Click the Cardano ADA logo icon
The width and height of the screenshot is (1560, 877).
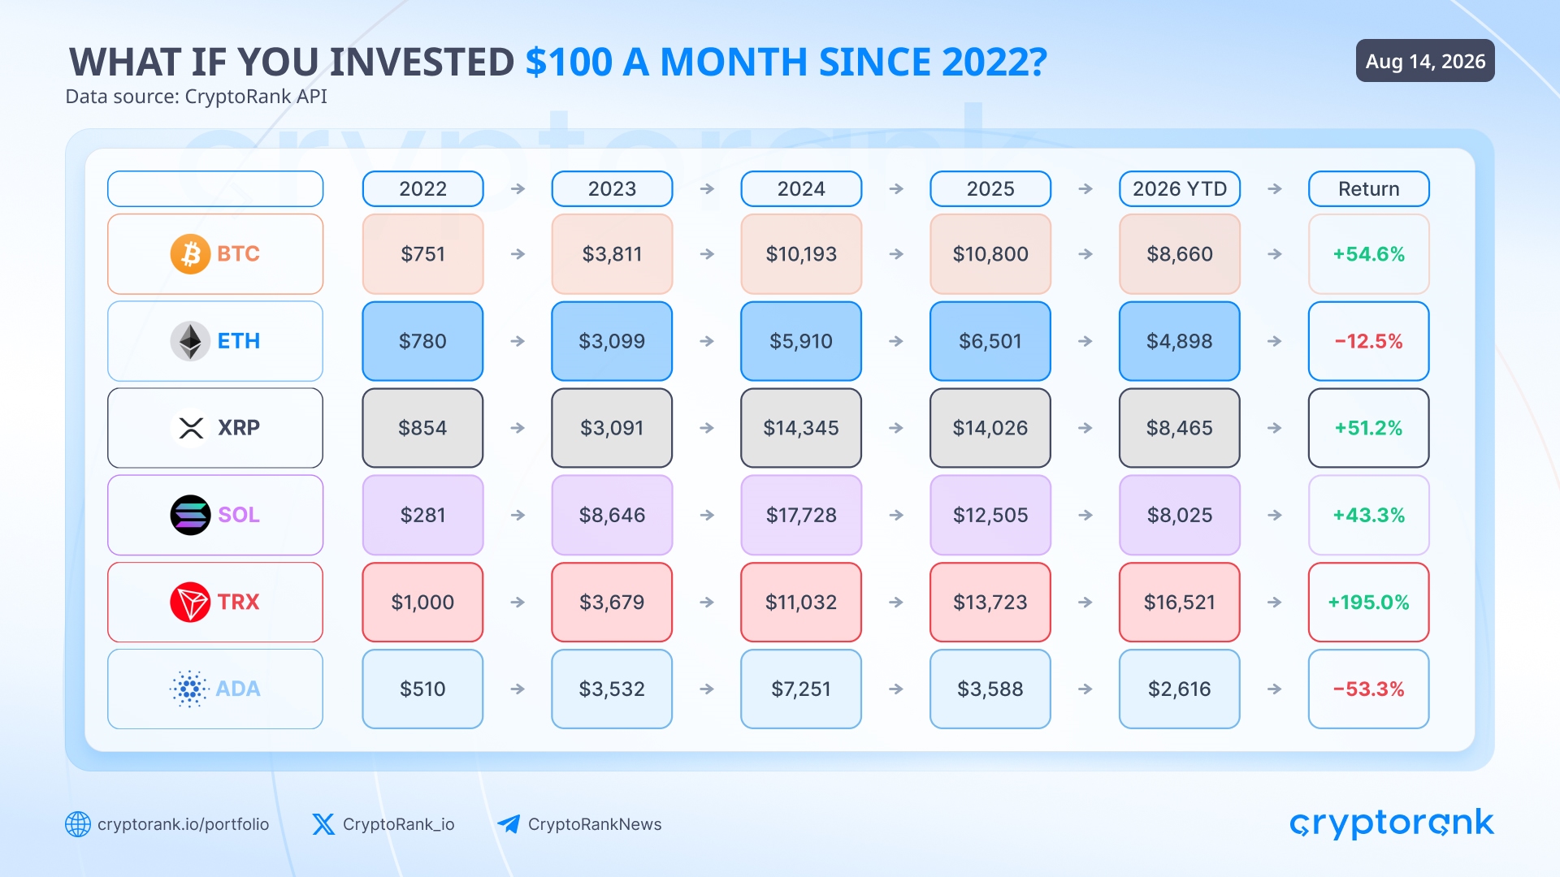pos(189,689)
